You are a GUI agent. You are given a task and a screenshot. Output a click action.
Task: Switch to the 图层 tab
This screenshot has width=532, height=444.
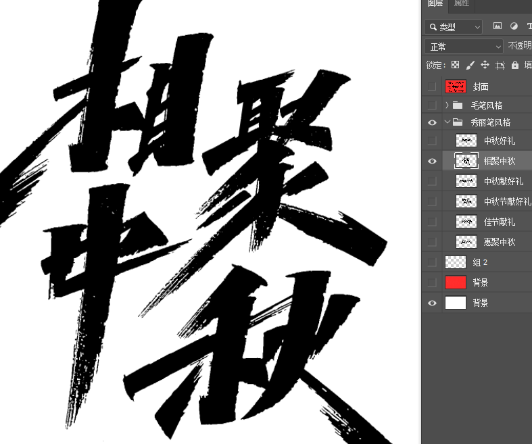coord(435,4)
